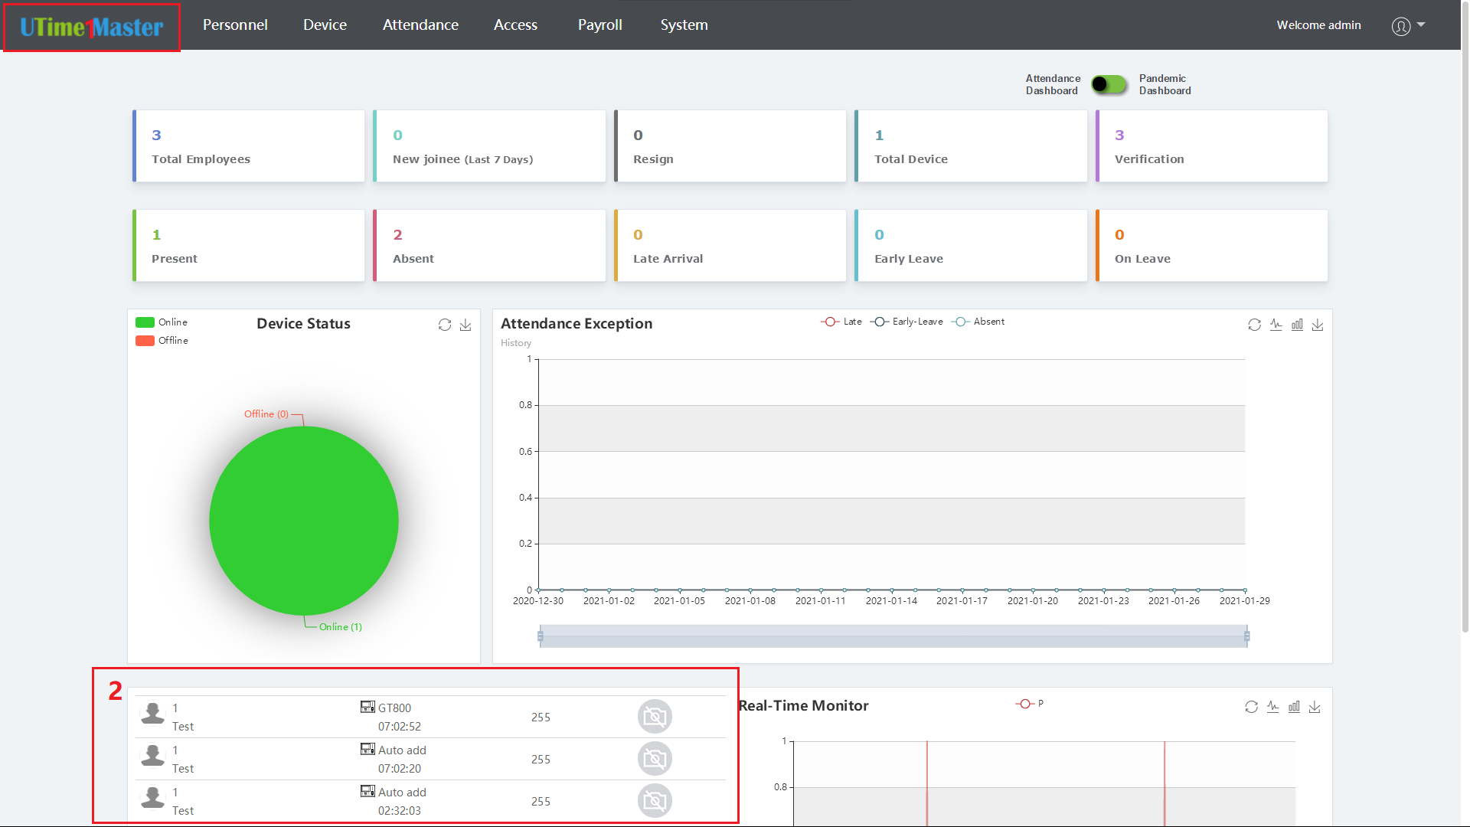Open the Total Employees card
The height and width of the screenshot is (827, 1470).
point(248,145)
